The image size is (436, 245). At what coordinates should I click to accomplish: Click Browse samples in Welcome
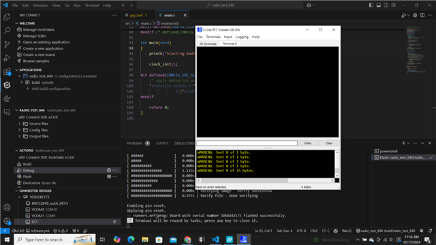click(36, 61)
